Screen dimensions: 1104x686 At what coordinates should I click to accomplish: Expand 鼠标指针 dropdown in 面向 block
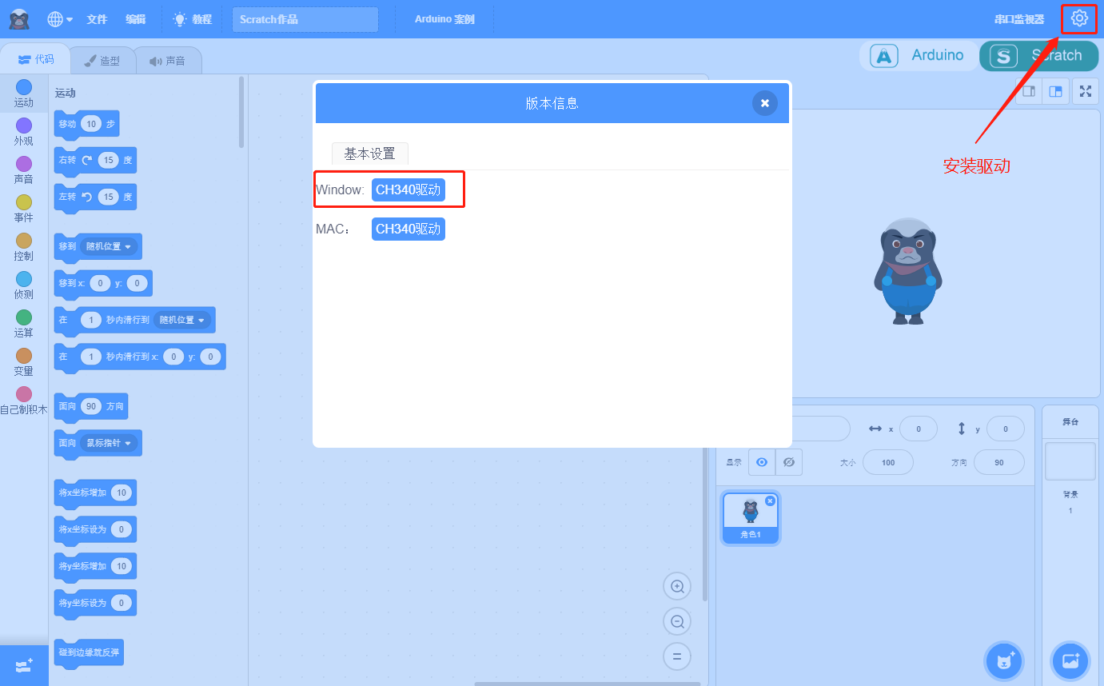coord(110,442)
